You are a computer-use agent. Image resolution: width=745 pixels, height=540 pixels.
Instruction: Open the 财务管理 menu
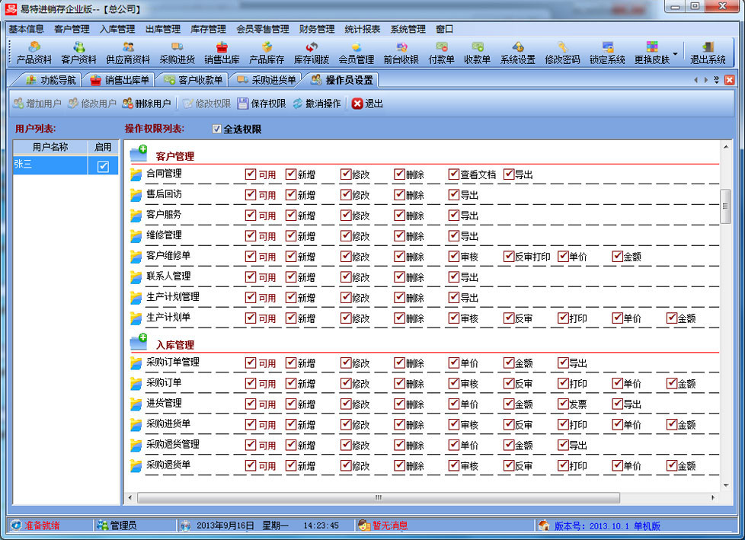[317, 29]
